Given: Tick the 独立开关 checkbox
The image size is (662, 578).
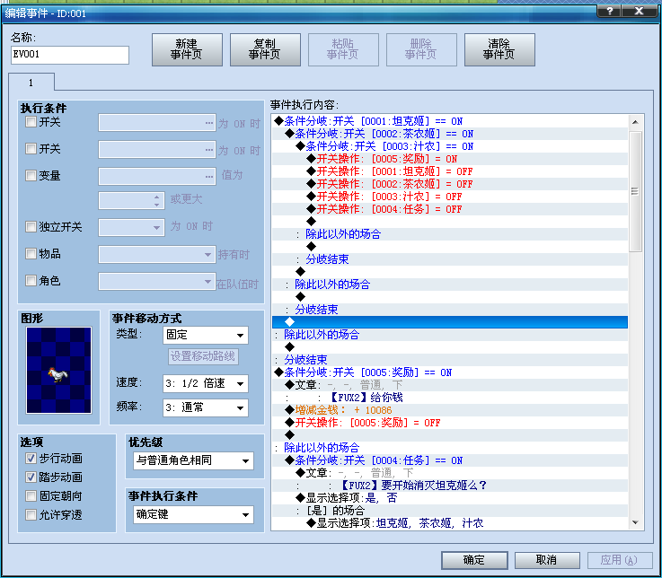Looking at the screenshot, I should pos(31,226).
